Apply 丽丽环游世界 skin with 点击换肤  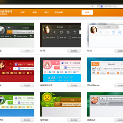(74, 85)
